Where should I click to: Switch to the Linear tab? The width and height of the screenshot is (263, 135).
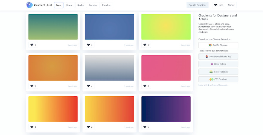pos(69,5)
